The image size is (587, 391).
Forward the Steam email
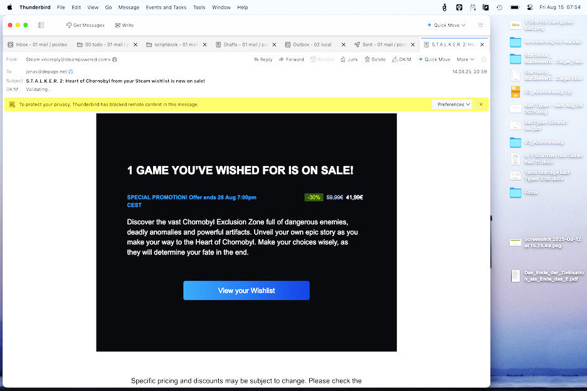[292, 60]
